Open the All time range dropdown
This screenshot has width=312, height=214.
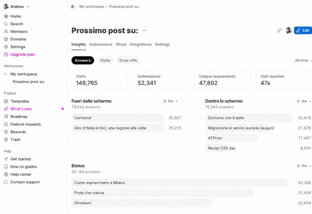point(303,60)
